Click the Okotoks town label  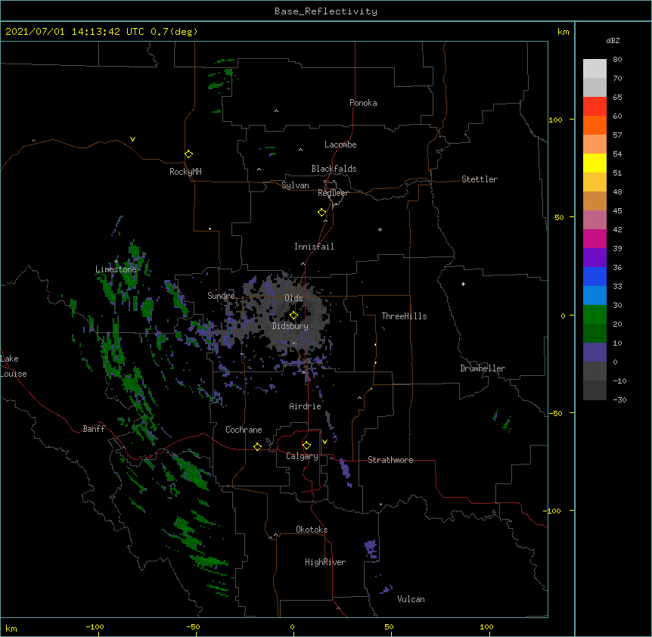312,530
